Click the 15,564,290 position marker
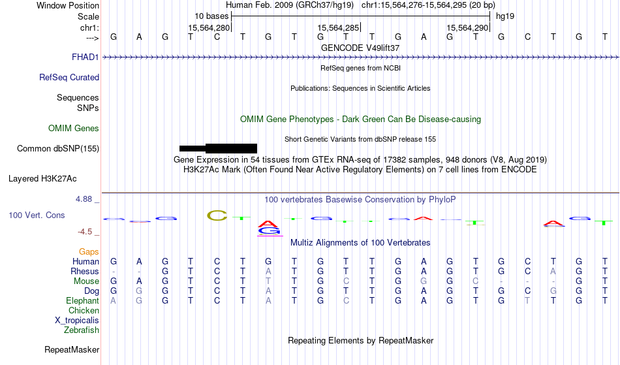Screen dimensions: 620x365 click(467, 28)
